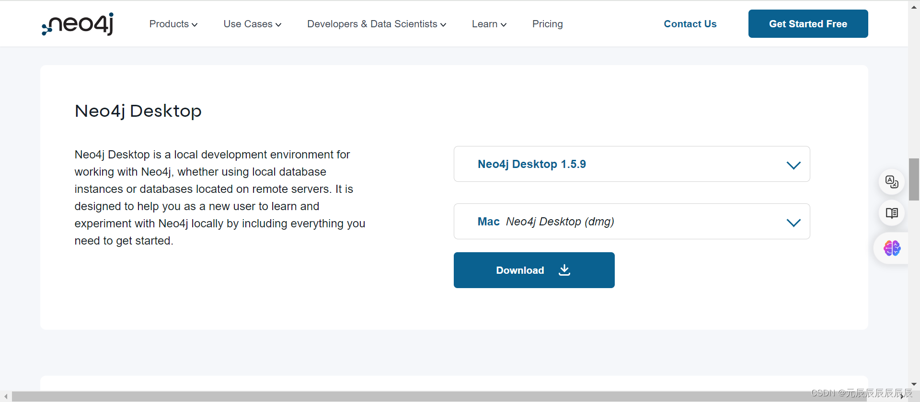Open the Products menu
The width and height of the screenshot is (920, 402).
[173, 24]
